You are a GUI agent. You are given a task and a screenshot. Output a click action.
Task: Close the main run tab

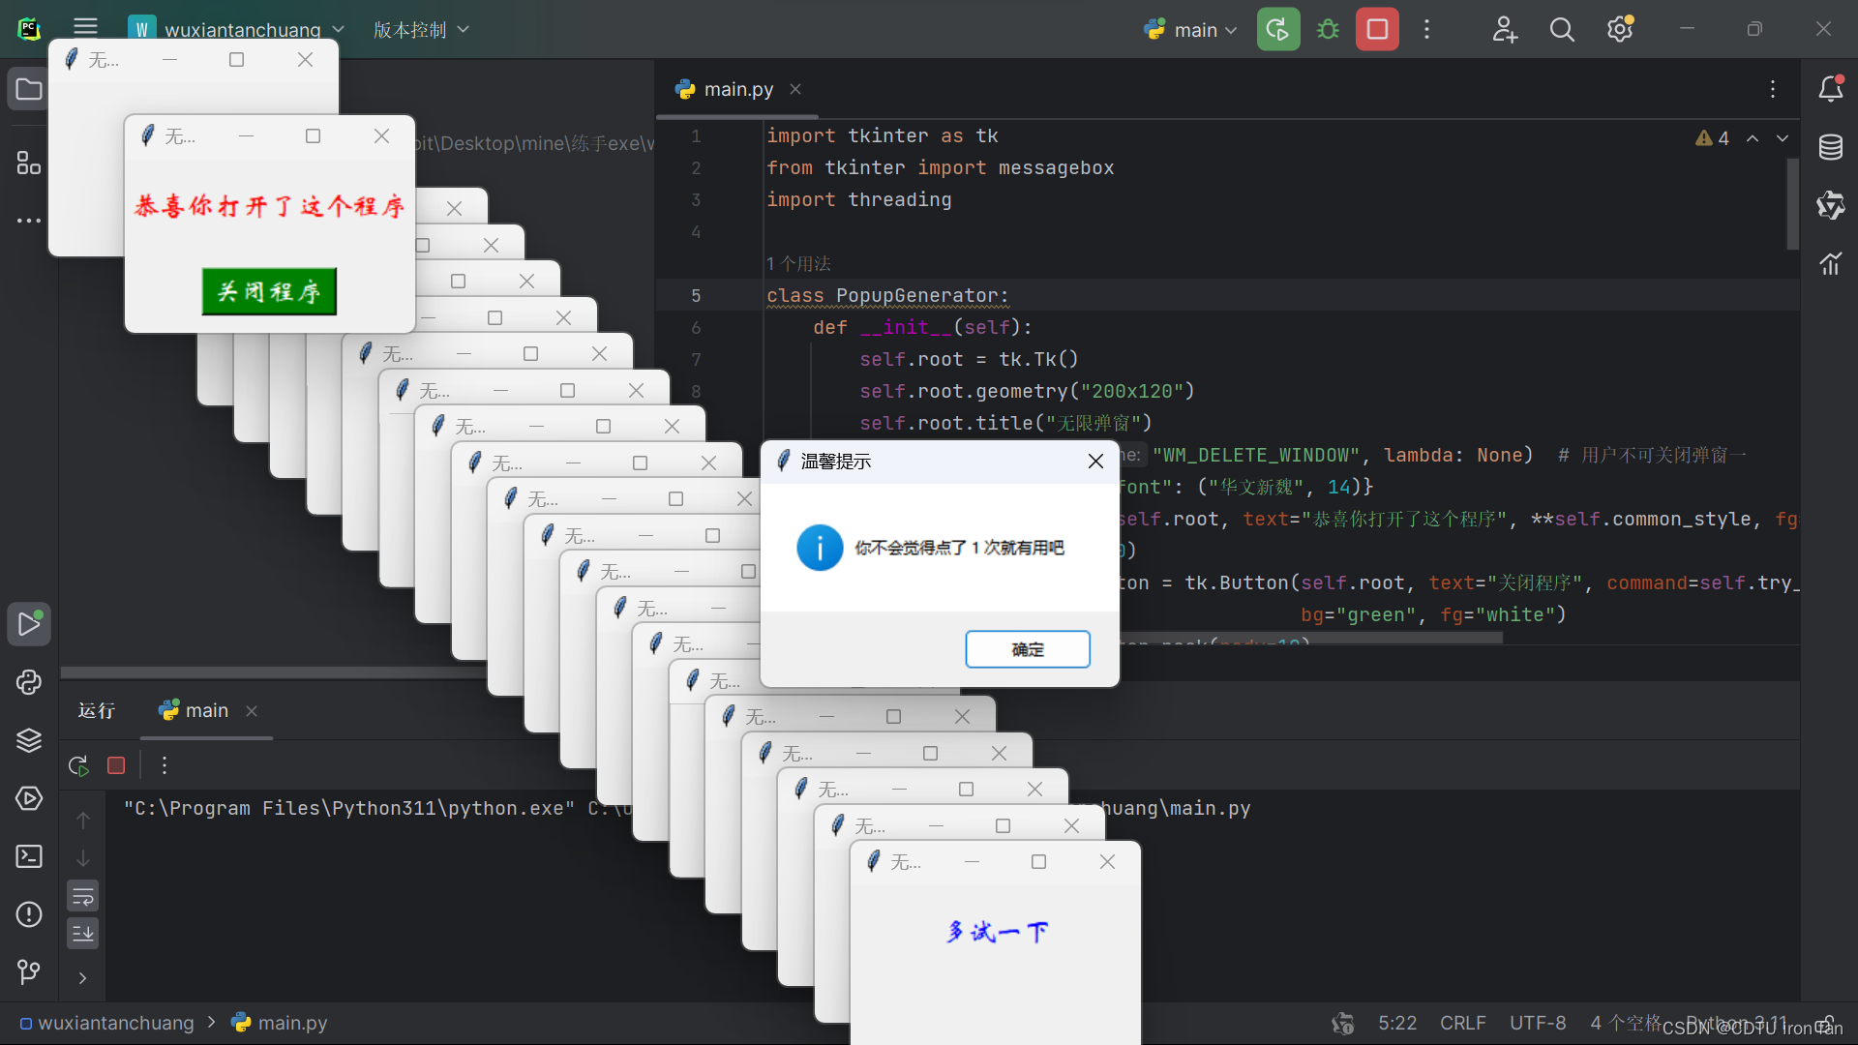pos(252,711)
